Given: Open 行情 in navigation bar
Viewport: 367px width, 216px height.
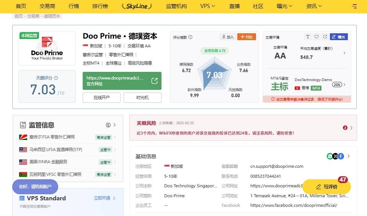Looking at the screenshot, I should [74, 6].
